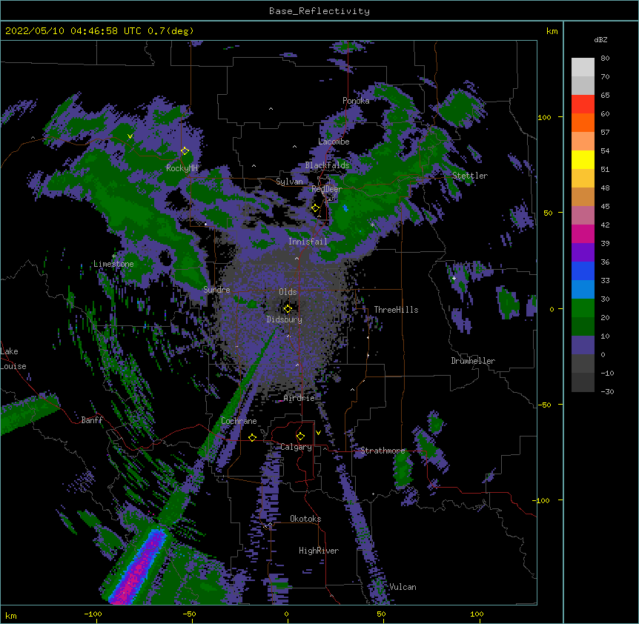Screen dimensions: 639x624
Task: Click the Cochrane label
Action: pos(239,421)
